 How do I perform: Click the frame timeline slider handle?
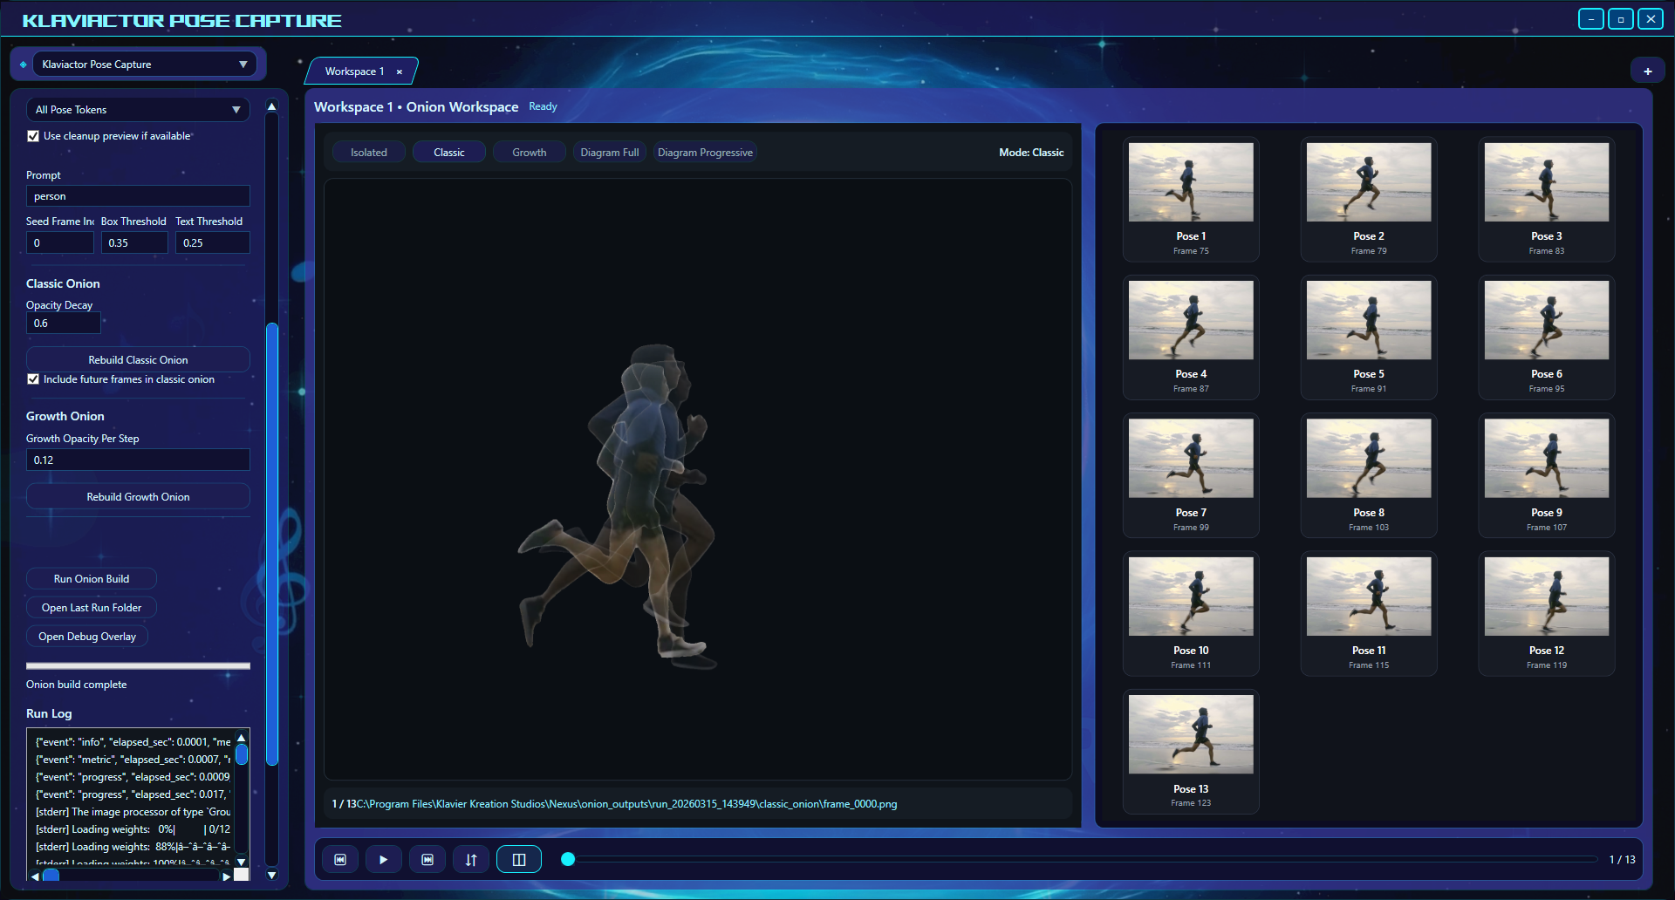coord(568,860)
